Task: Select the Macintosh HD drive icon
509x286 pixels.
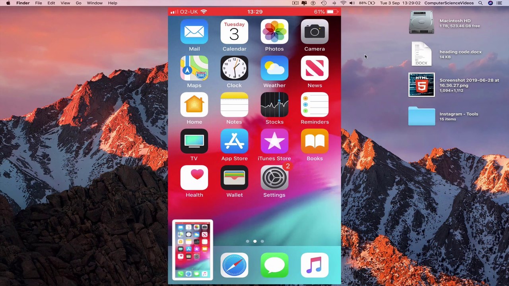Action: (422, 22)
